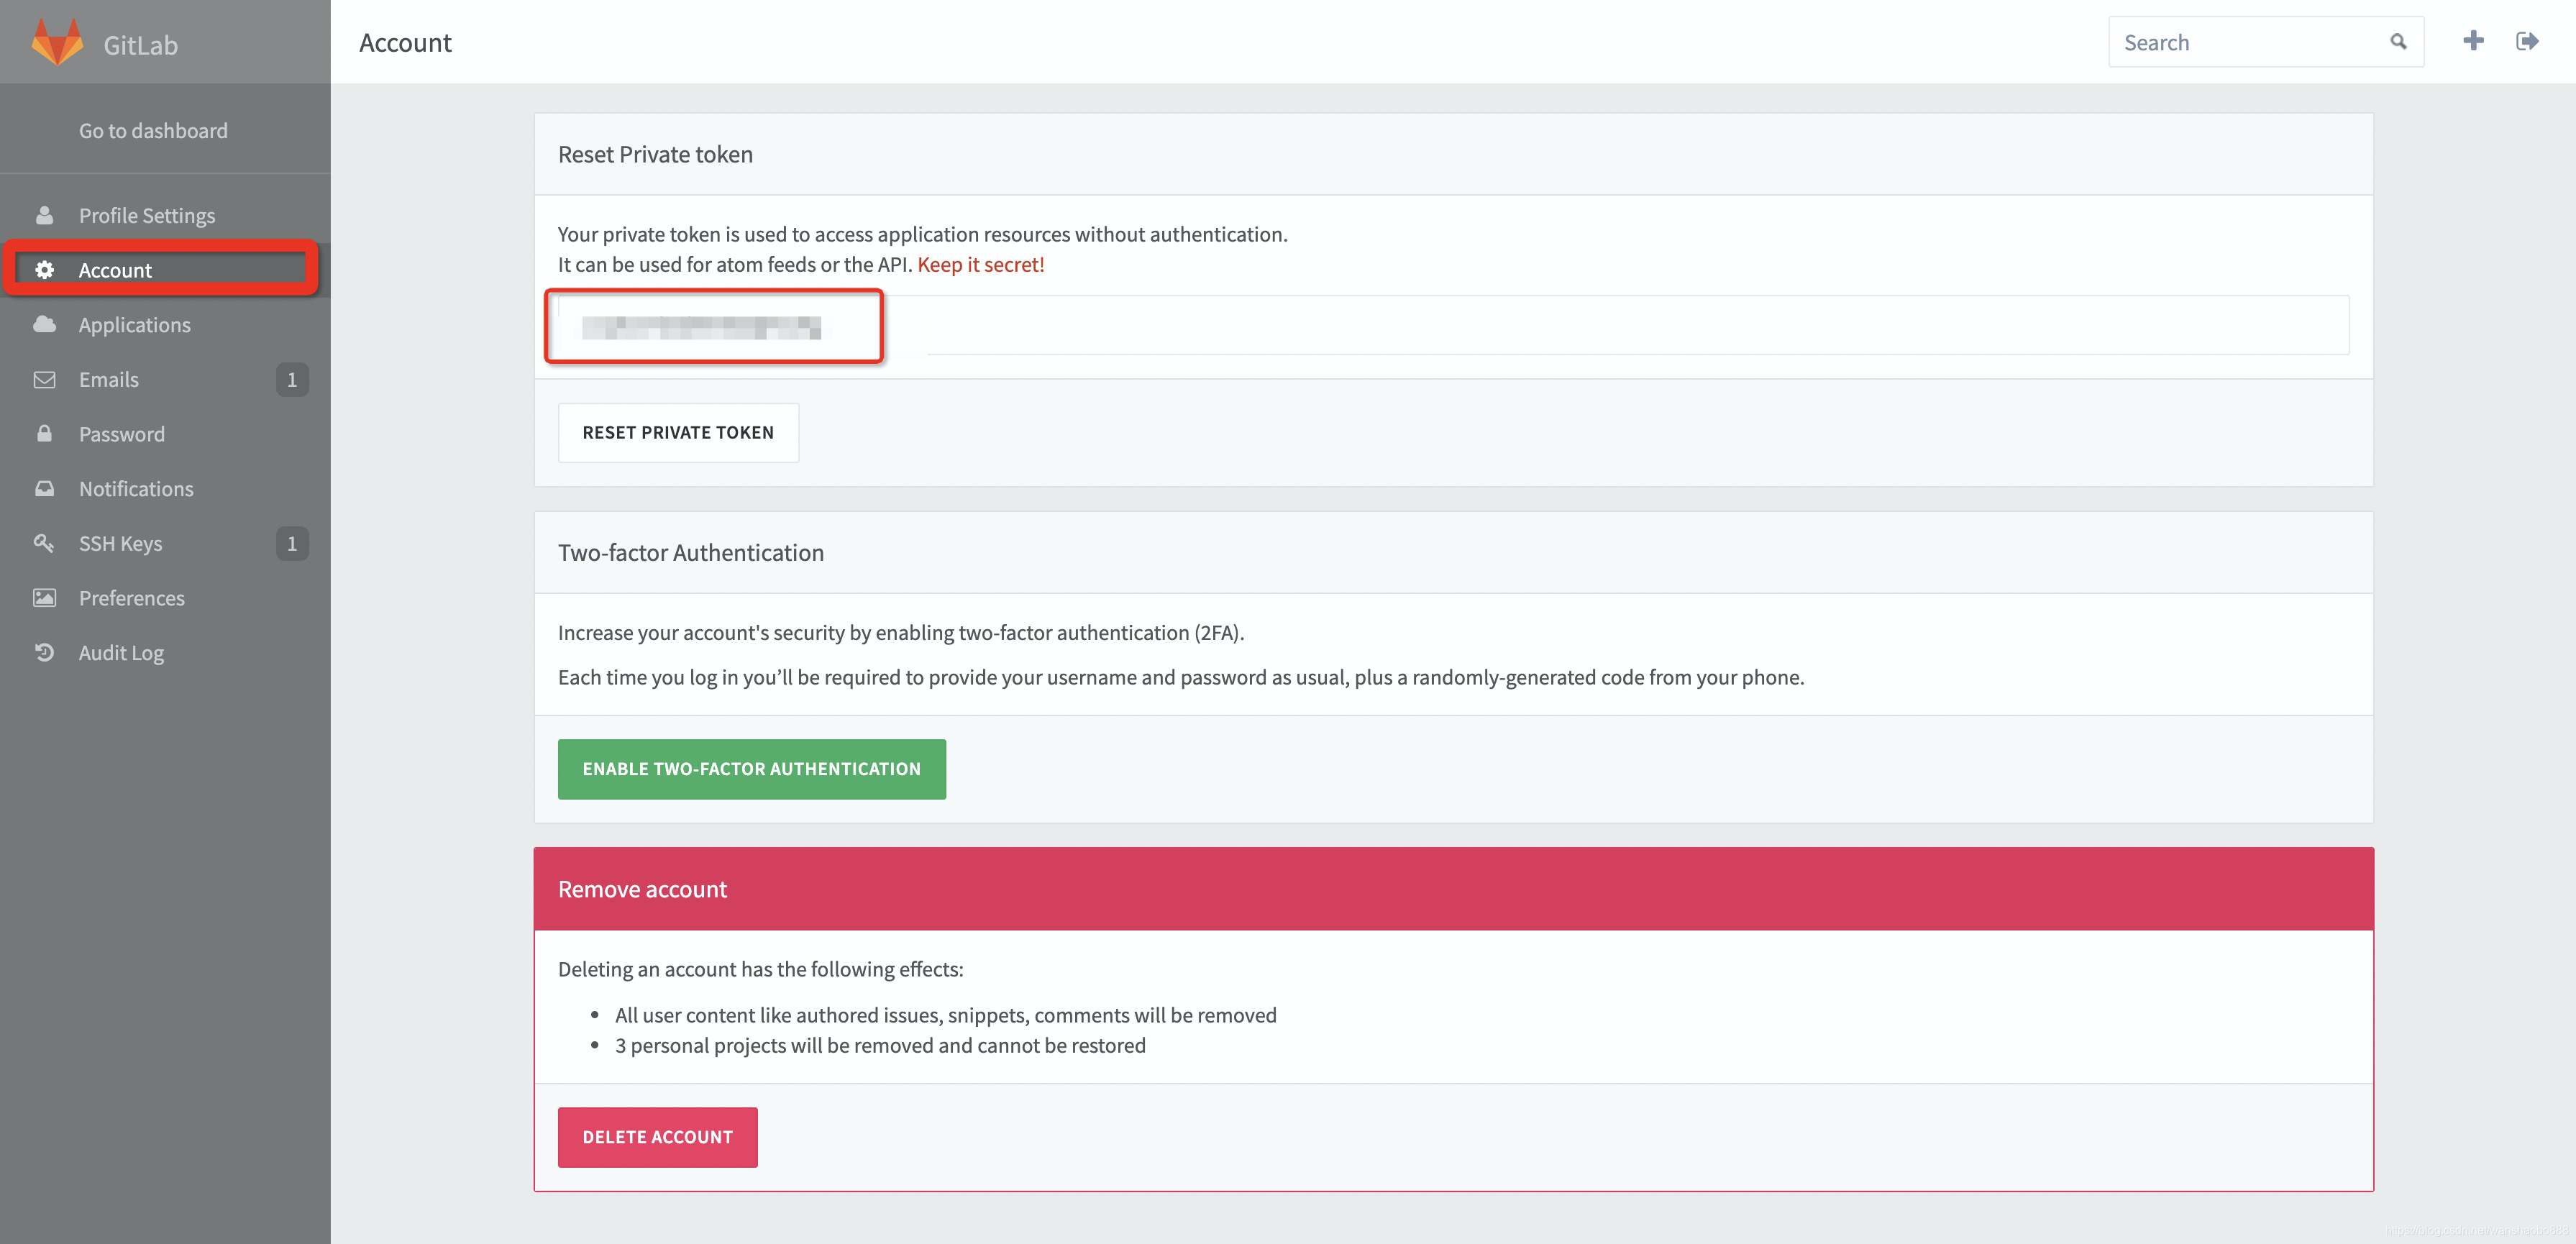Image resolution: width=2576 pixels, height=1244 pixels.
Task: Click 'Deleting an account has the following effects' text
Action: coord(760,969)
